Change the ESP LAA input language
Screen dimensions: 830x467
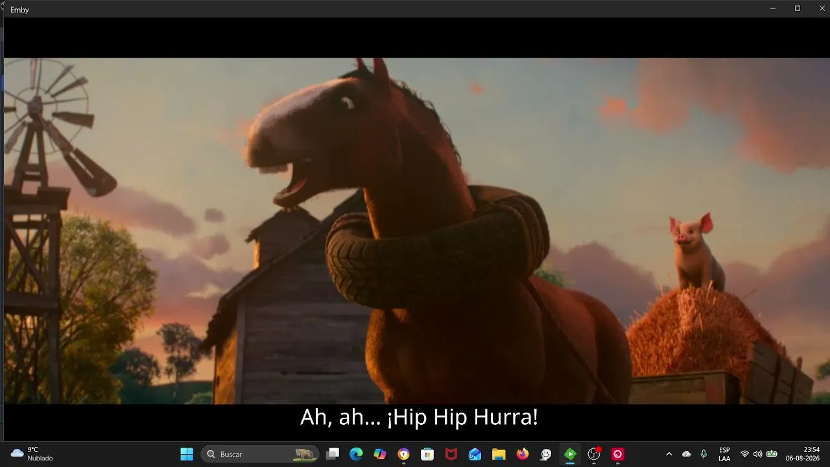(x=724, y=454)
